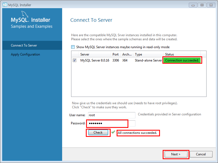Focus the User name input field
This screenshot has height=163, width=218.
pos(112,115)
